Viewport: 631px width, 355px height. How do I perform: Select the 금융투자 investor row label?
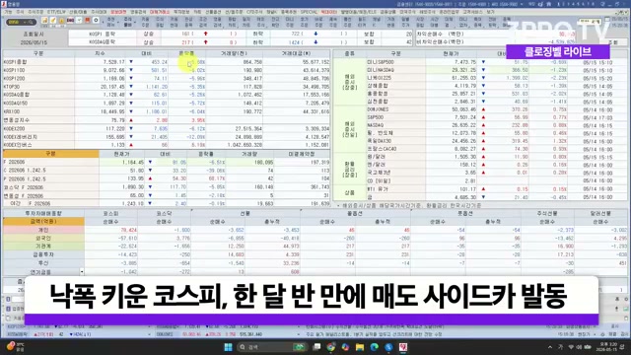click(x=43, y=254)
